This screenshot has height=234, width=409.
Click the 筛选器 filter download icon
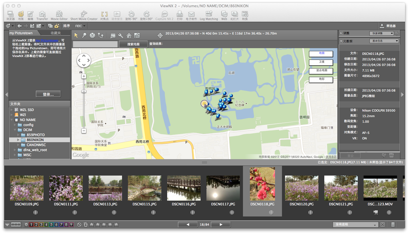pos(382,26)
